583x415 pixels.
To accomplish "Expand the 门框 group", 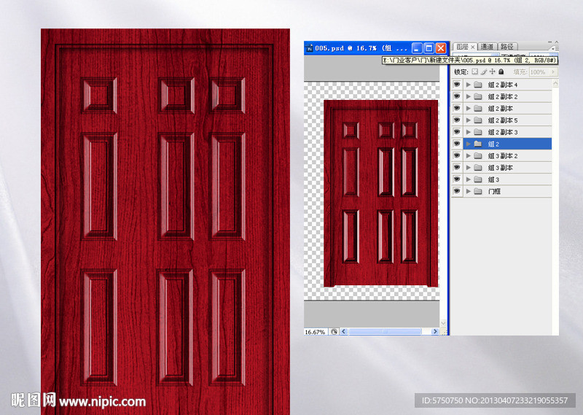I will pos(469,191).
